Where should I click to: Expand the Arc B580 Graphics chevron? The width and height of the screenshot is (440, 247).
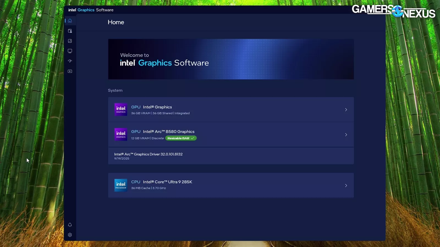point(346,135)
